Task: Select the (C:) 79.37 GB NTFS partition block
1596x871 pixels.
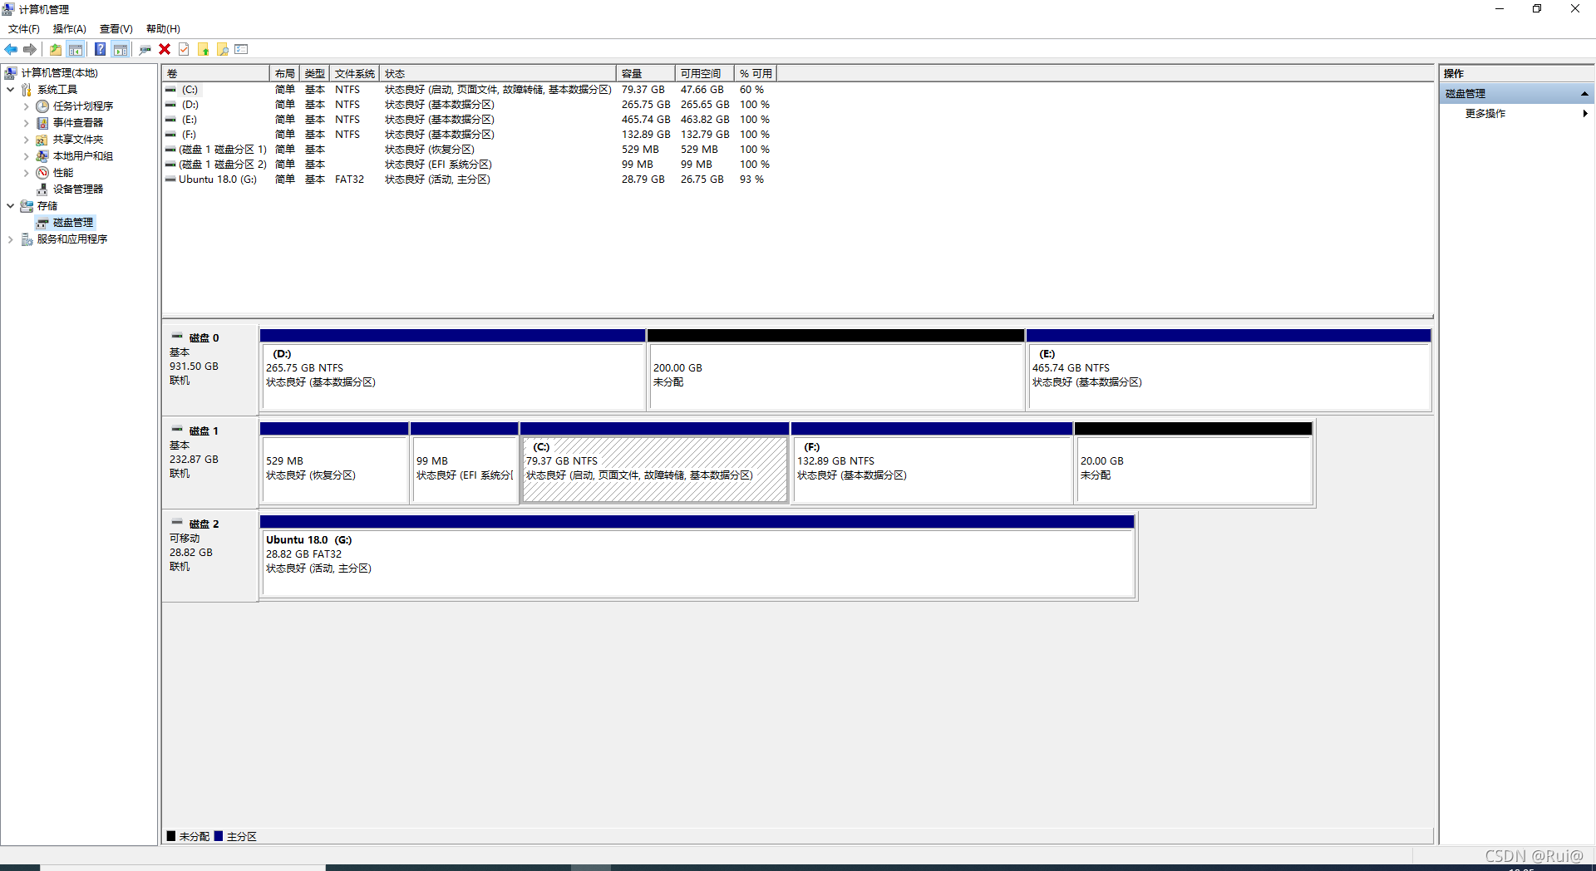Action: tap(654, 463)
